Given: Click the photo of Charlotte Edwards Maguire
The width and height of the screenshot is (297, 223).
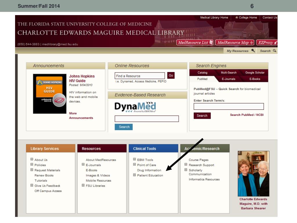Looking at the screenshot, I should point(253,174).
